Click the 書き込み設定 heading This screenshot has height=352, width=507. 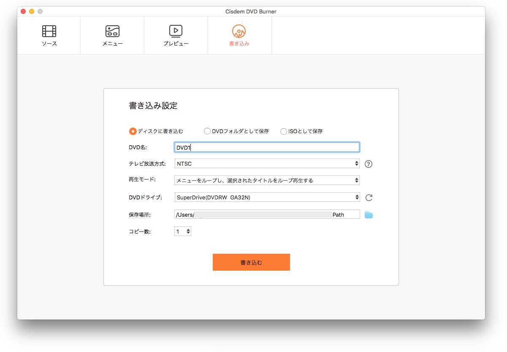click(153, 106)
